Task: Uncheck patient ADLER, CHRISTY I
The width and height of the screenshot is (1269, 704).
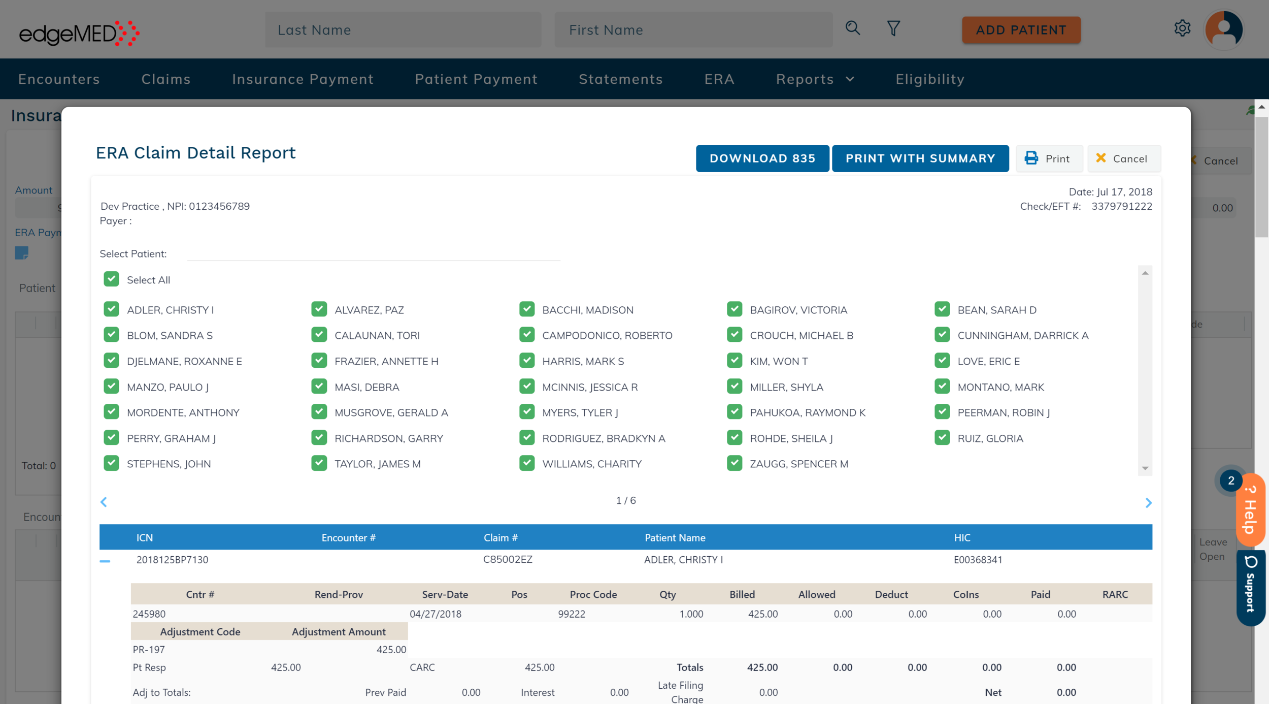Action: [111, 309]
